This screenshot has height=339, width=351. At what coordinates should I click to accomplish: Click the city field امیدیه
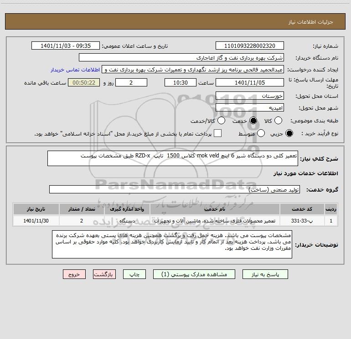coord(250,108)
